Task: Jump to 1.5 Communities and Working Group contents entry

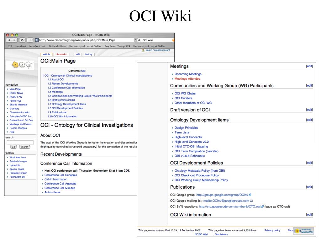Action: [x=80, y=96]
